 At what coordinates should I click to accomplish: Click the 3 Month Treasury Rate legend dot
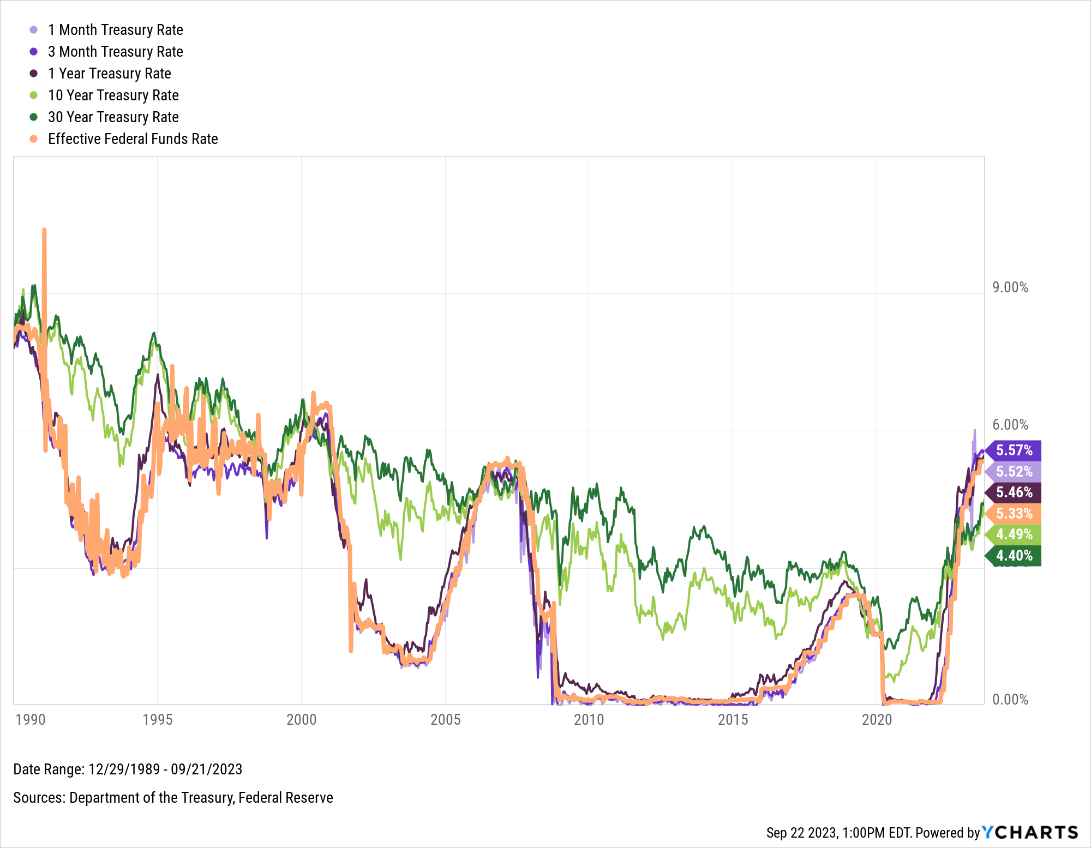[34, 52]
